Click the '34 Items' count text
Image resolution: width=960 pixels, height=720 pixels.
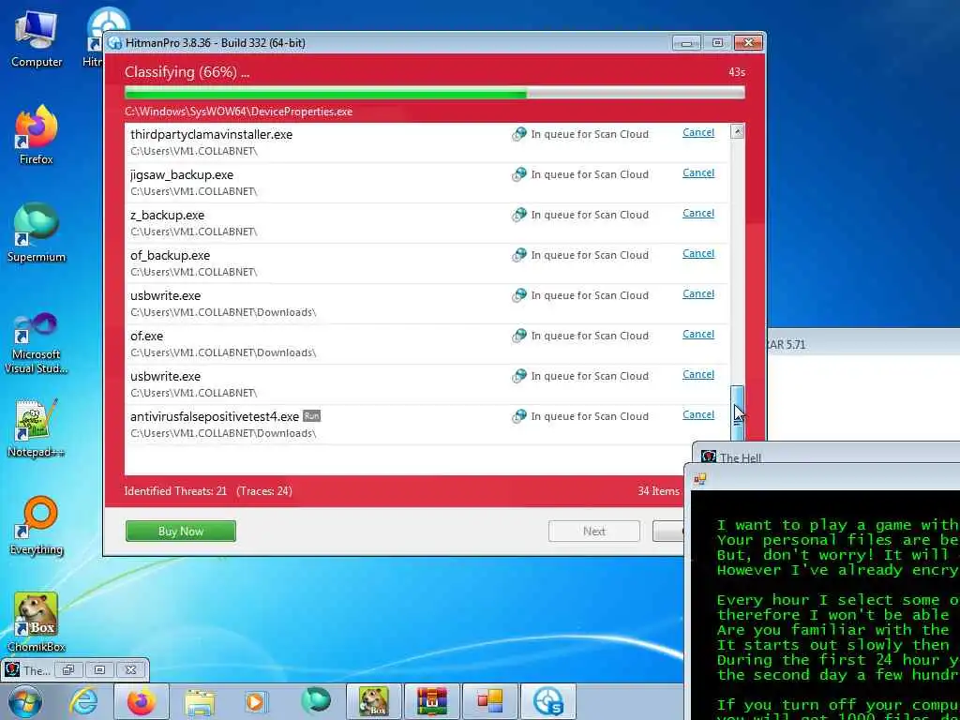coord(658,491)
